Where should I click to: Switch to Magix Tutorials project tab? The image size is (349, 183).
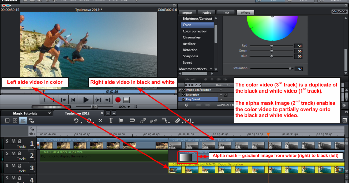pos(25,113)
